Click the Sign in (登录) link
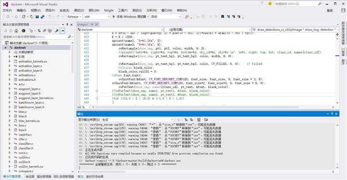This screenshot has height=180, width=347. (330, 11)
